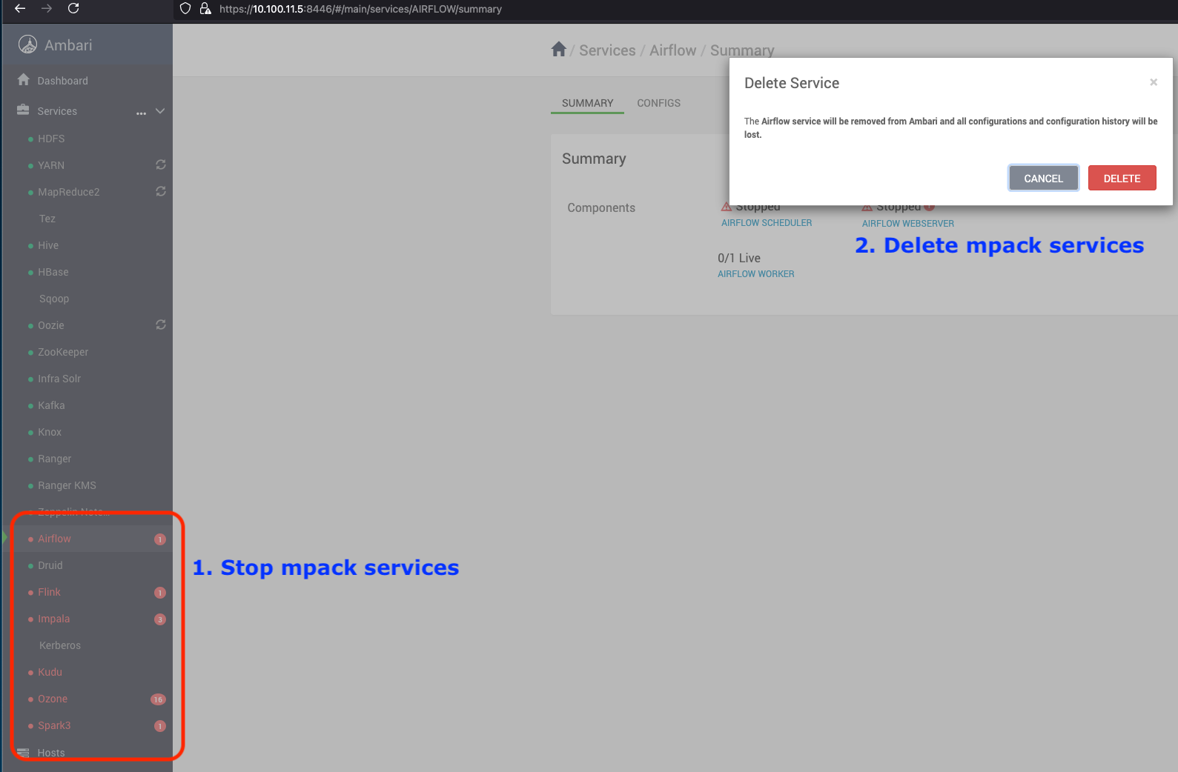Focus the browser address bar URL
The height and width of the screenshot is (772, 1178).
pos(360,9)
